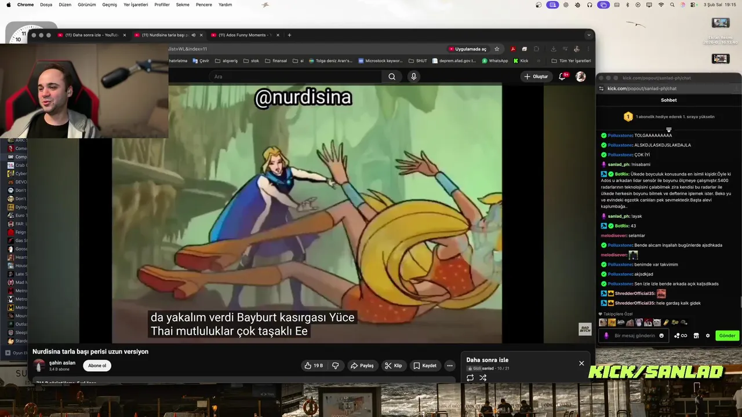Open the Yer İşaretleri menu
Viewport: 742px width, 417px height.
136,5
